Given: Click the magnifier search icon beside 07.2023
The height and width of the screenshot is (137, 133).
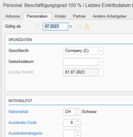Looking at the screenshot, I should (x=71, y=26).
